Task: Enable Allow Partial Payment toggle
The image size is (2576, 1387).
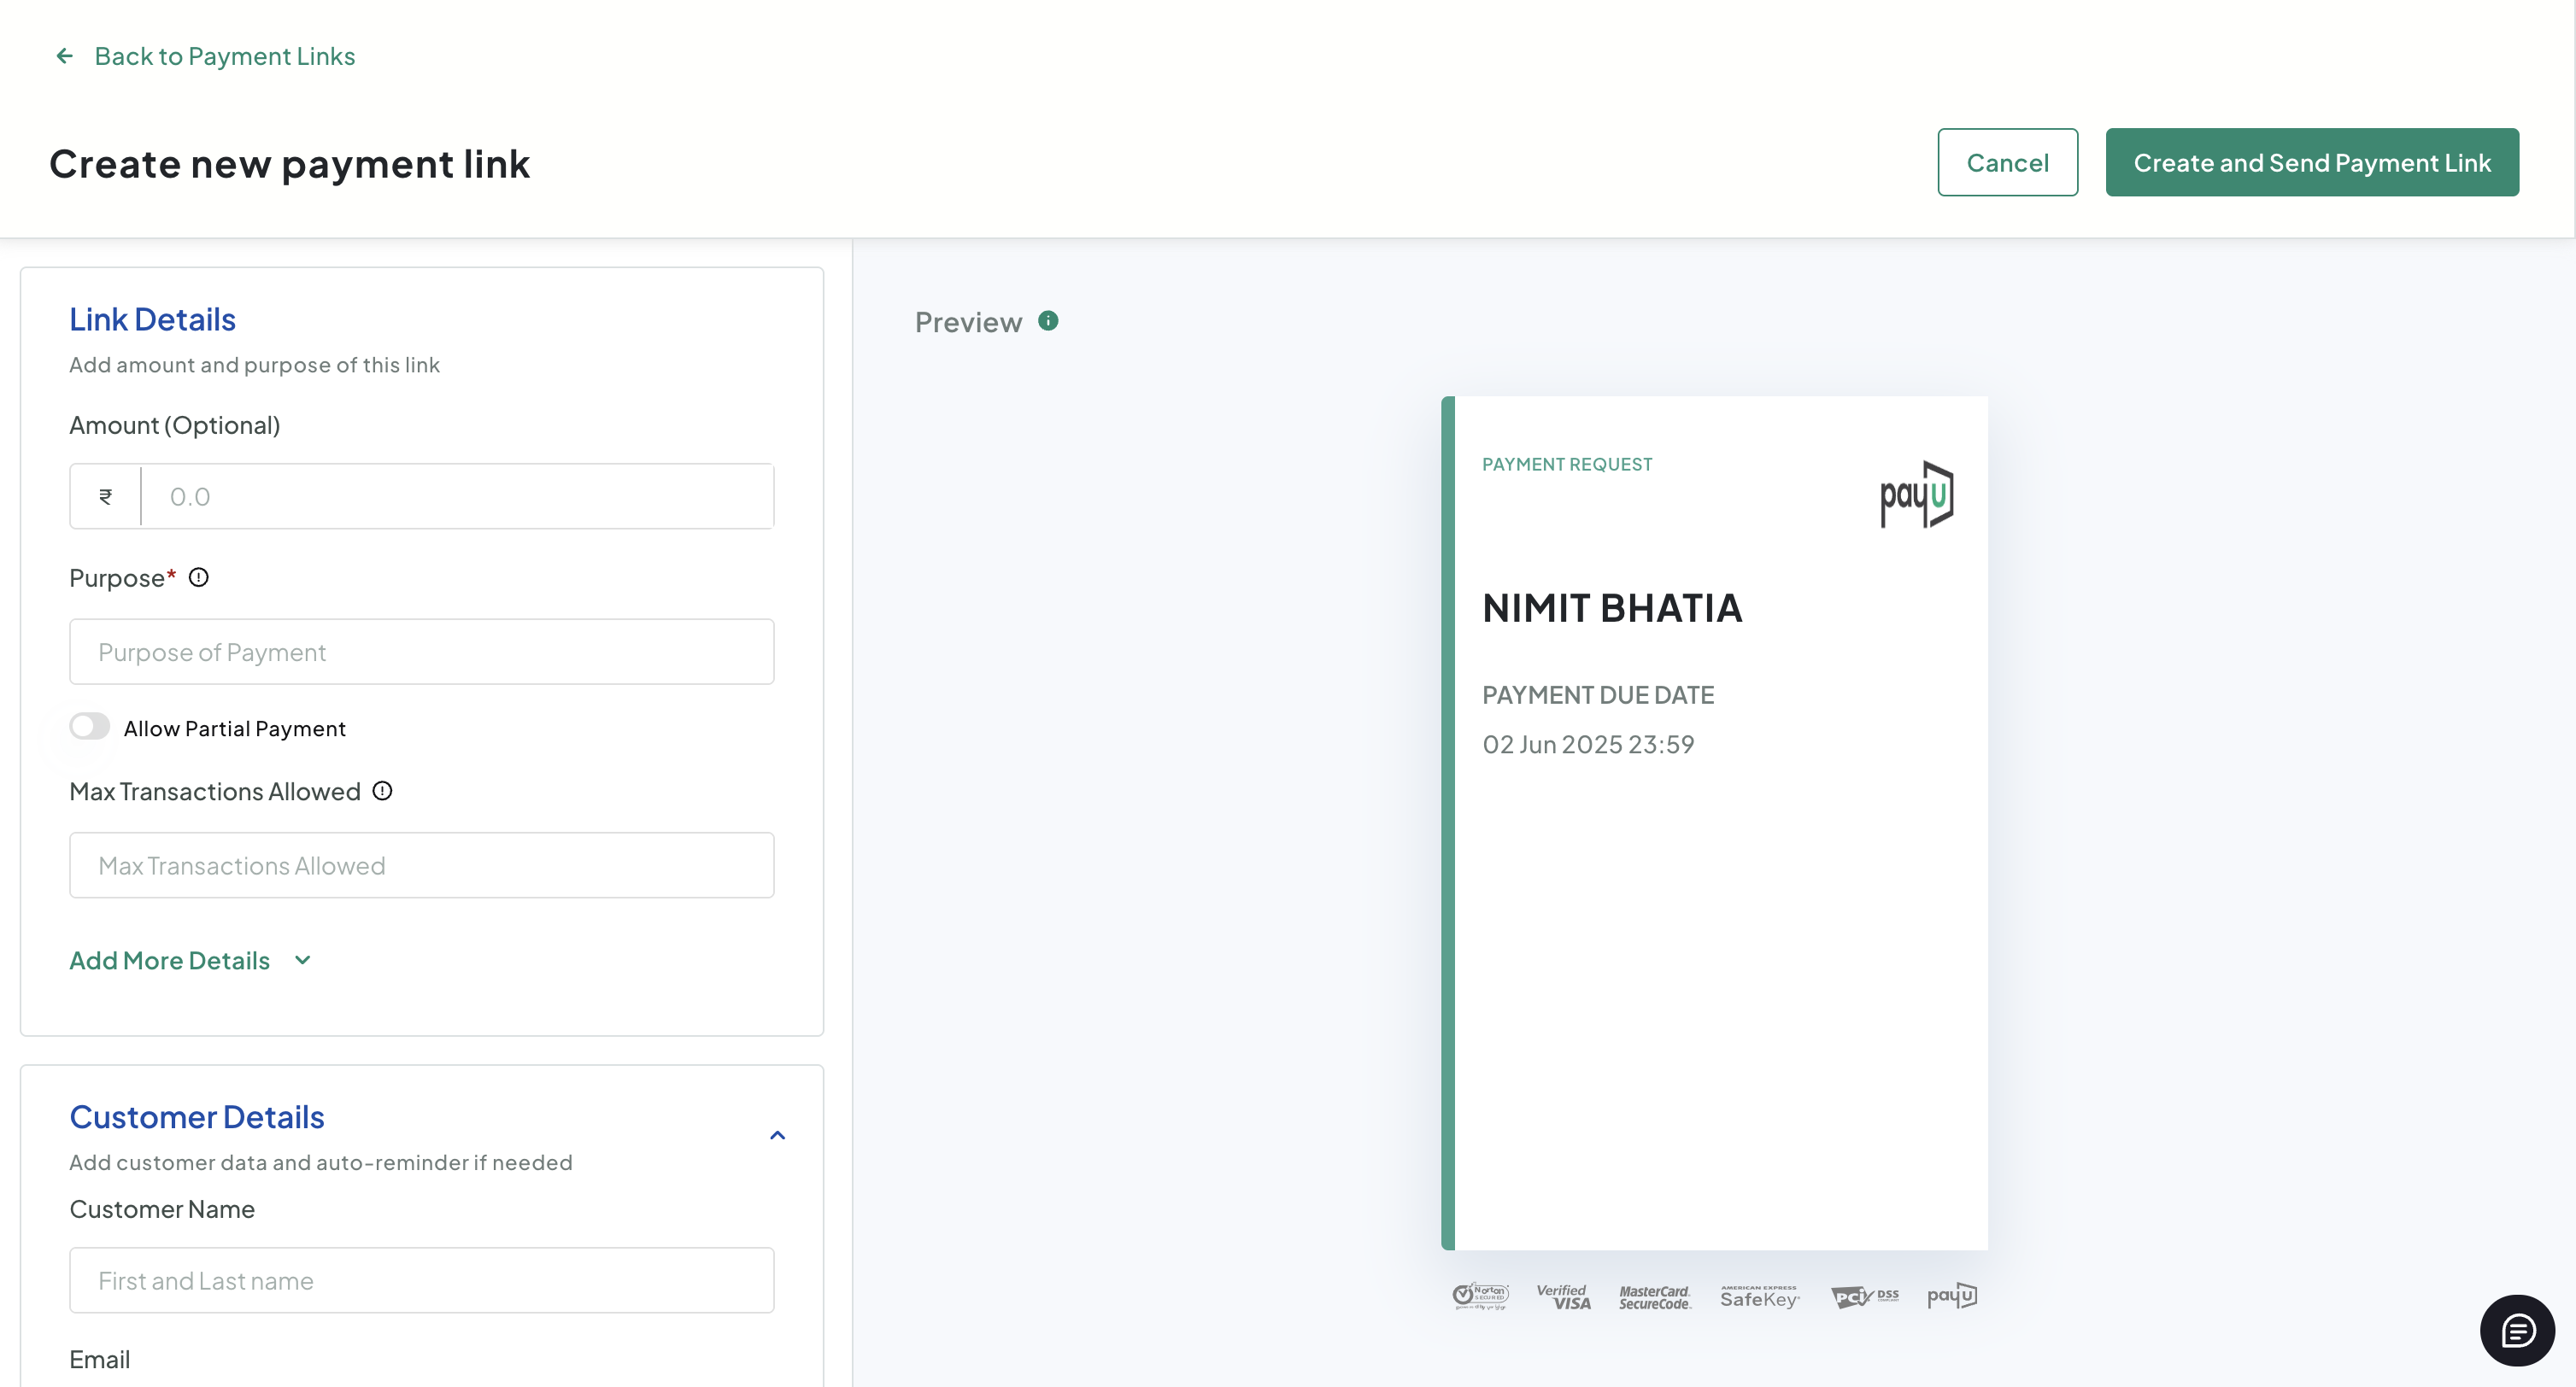Action: pyautogui.click(x=90, y=727)
